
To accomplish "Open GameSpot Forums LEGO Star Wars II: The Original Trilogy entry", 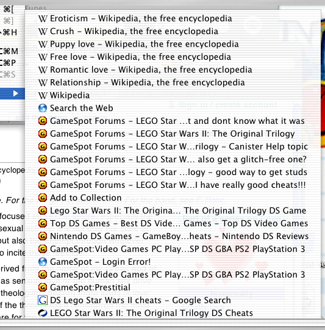I will pyautogui.click(x=173, y=134).
